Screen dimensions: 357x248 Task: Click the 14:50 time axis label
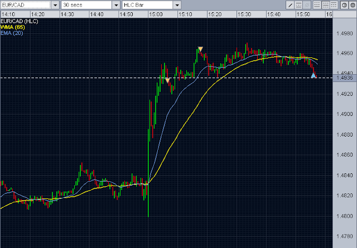coord(127,14)
